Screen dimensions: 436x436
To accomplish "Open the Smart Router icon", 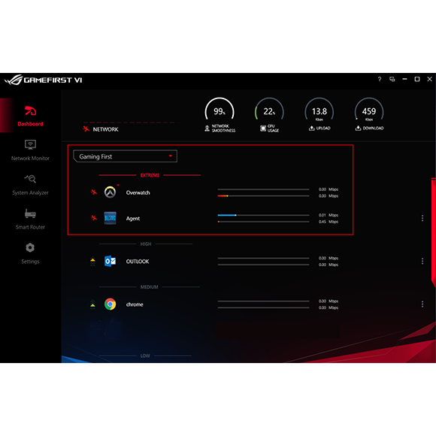I will coord(30,213).
